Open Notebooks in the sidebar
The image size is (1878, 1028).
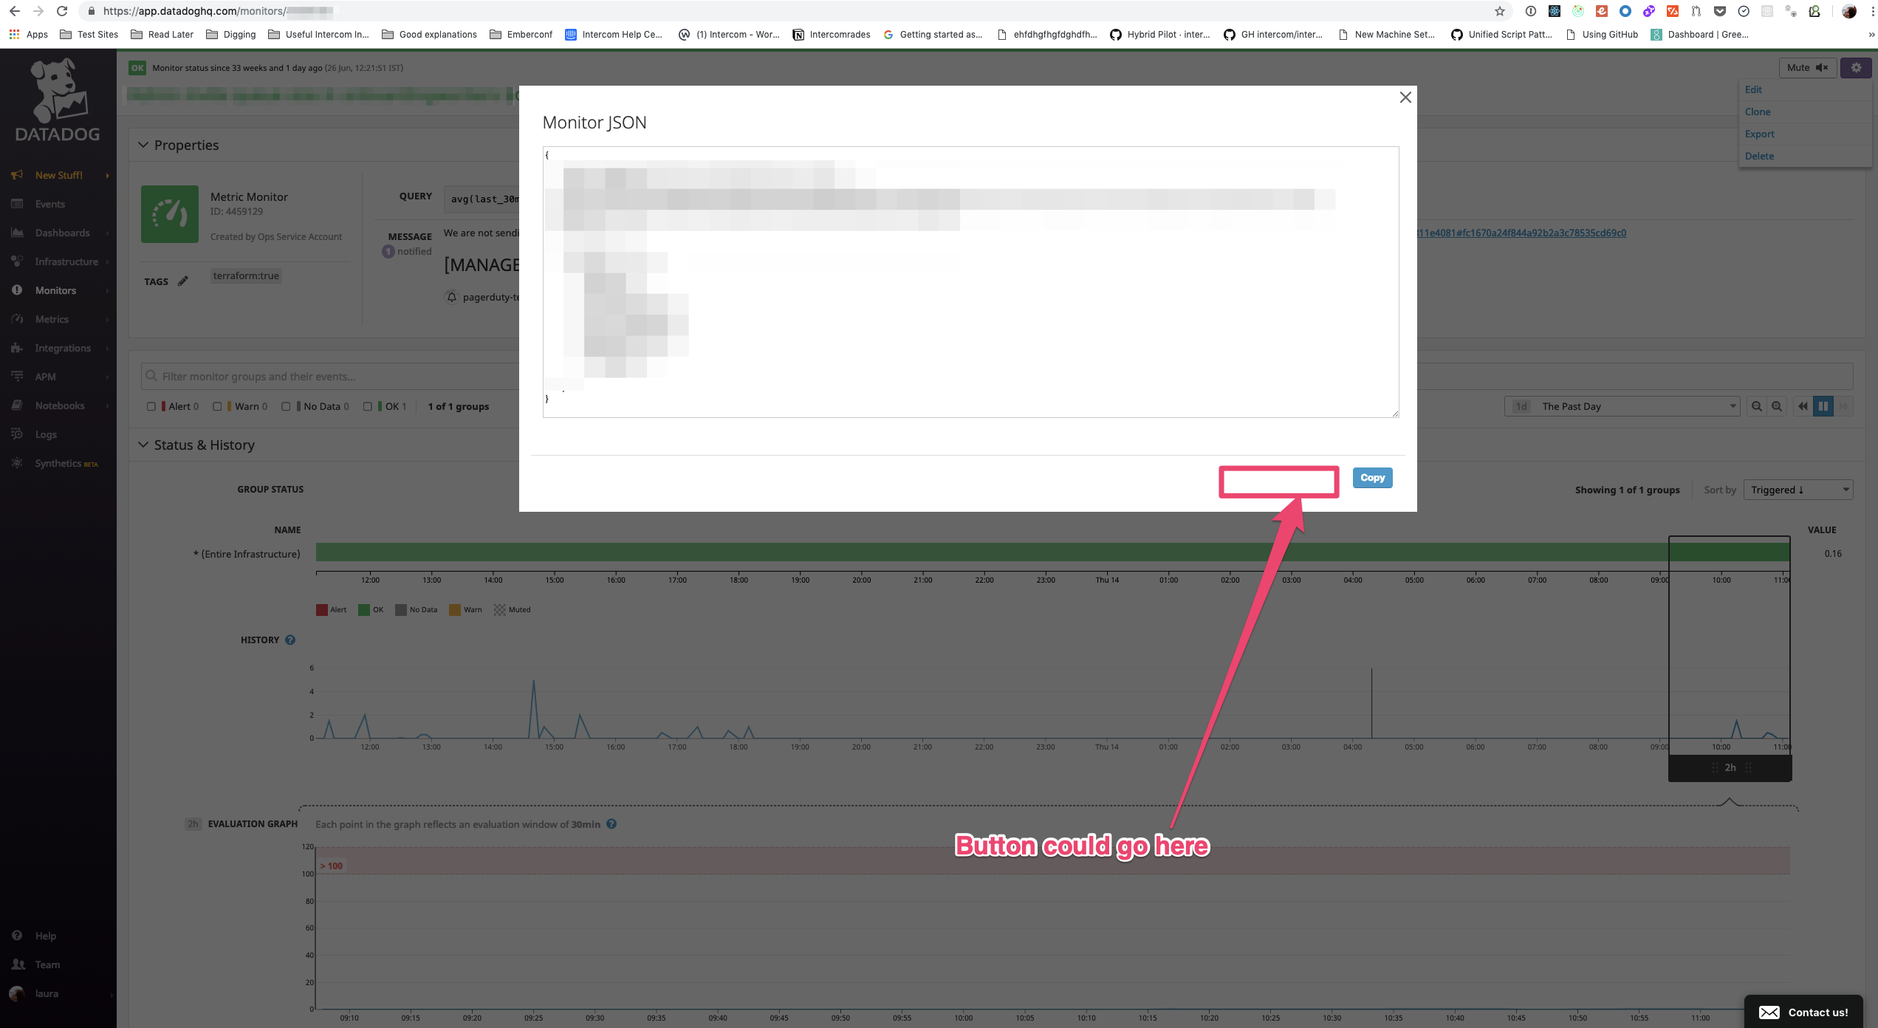pyautogui.click(x=59, y=405)
